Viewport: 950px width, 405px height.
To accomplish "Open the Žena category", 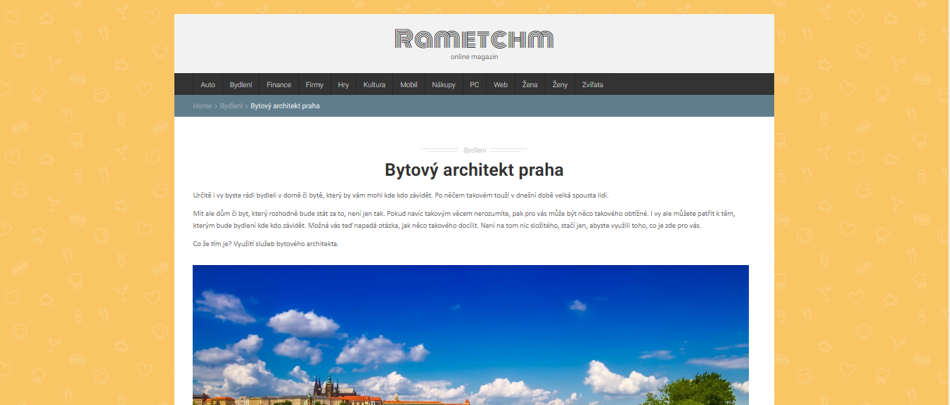I will (x=530, y=84).
